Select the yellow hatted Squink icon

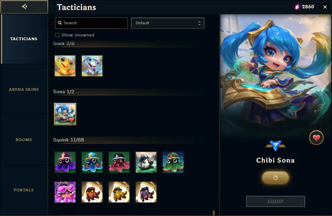pos(119,192)
